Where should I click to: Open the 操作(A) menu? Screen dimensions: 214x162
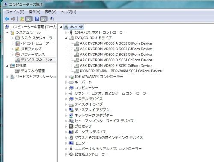(34, 12)
